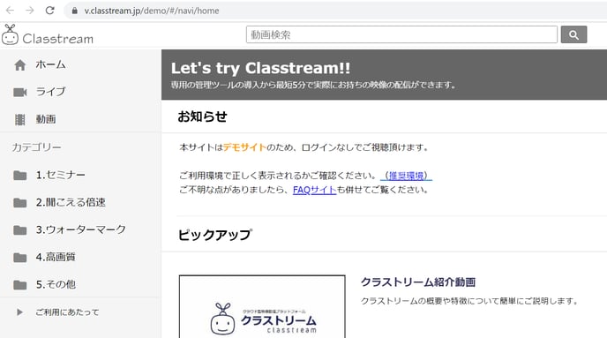
Task: Open category 2.聞こえる倍速
Action: coord(71,202)
